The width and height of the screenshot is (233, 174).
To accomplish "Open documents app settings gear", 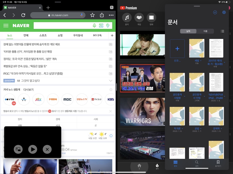I will [x=224, y=12].
